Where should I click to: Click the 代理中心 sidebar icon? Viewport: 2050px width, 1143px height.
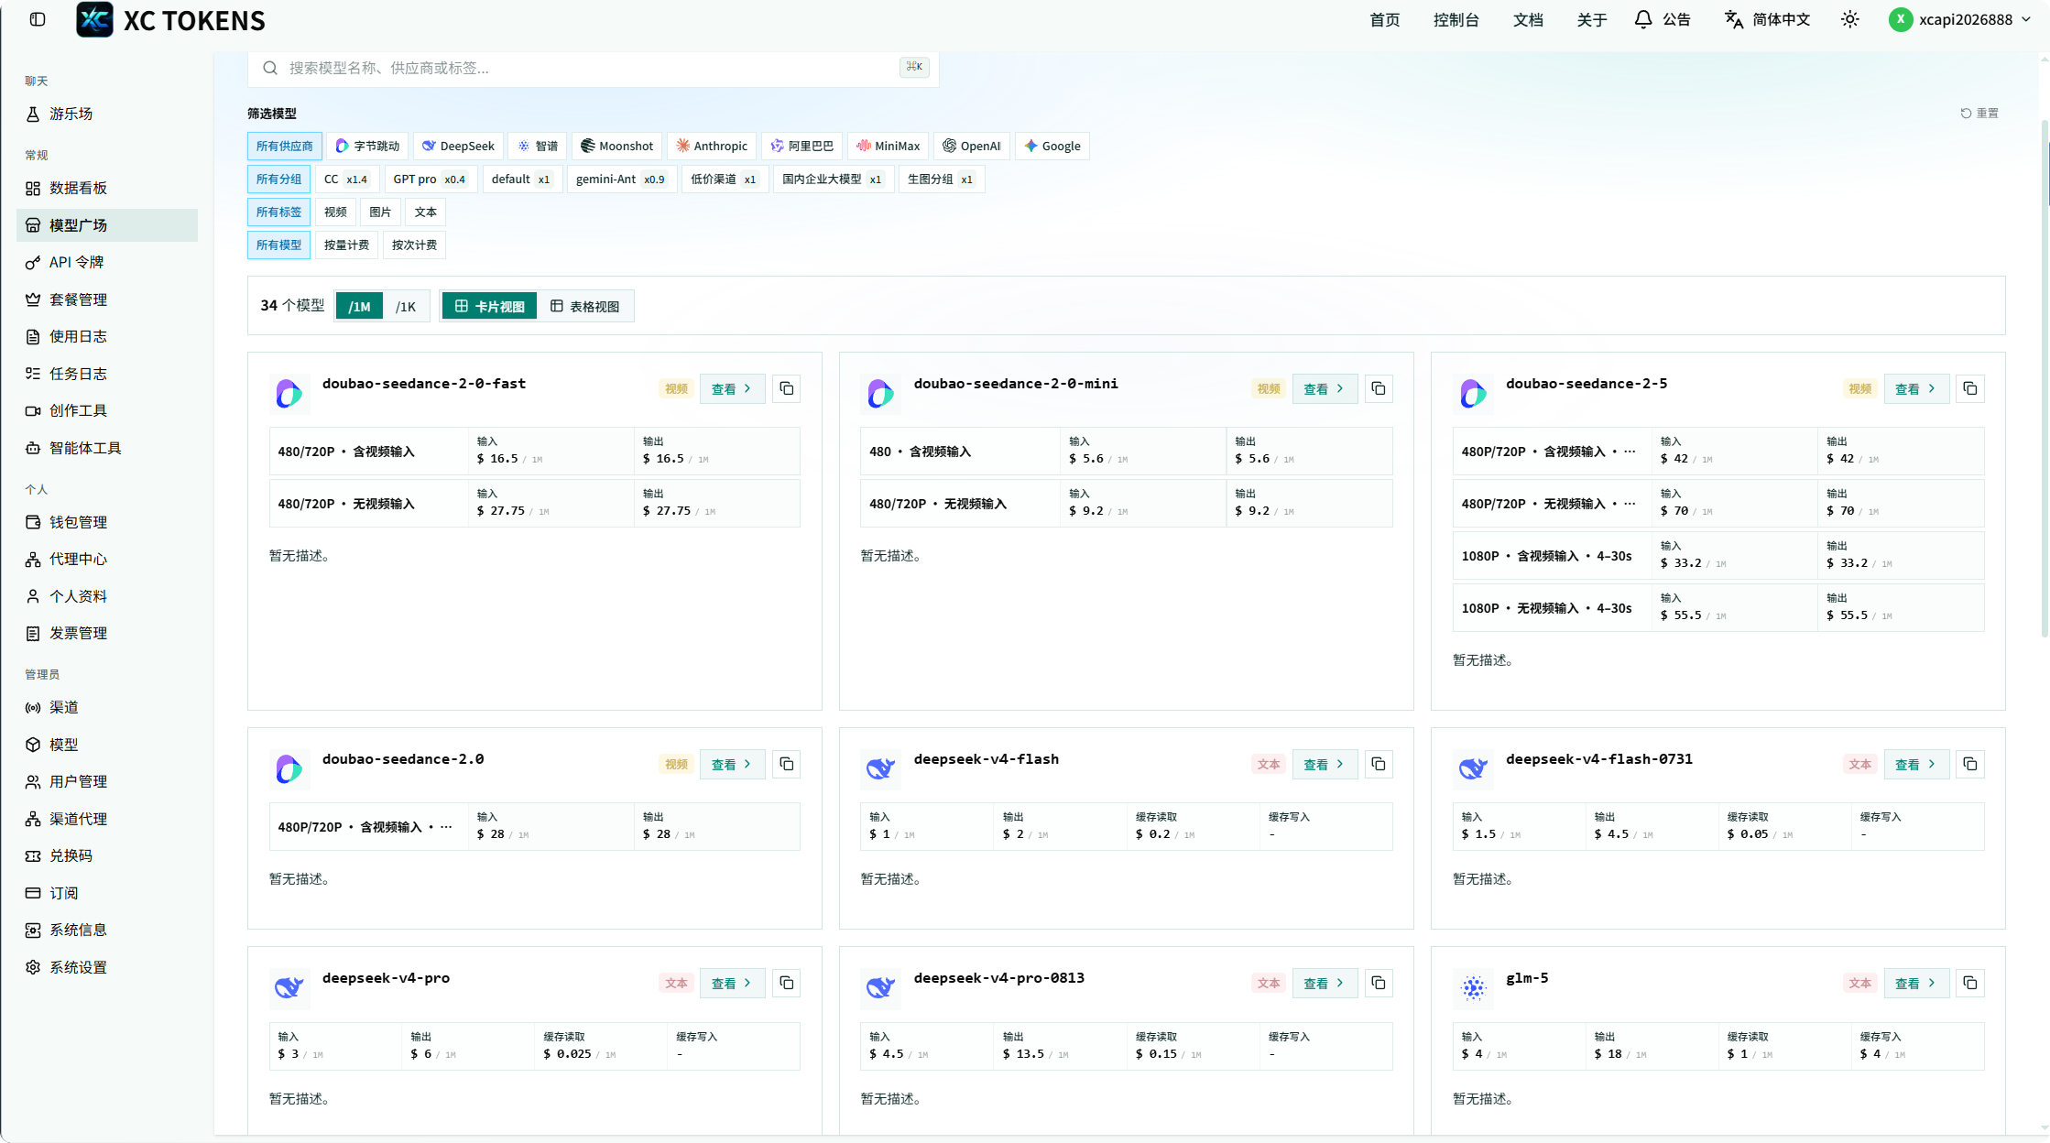pos(33,559)
